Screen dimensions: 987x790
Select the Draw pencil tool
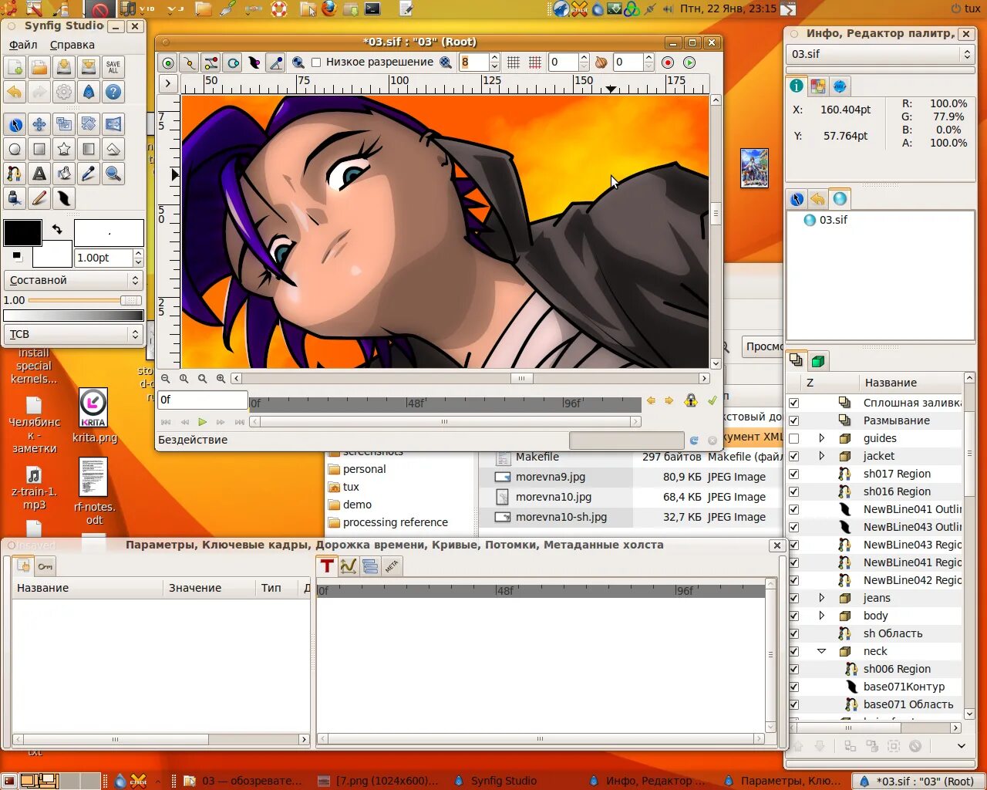coord(39,198)
